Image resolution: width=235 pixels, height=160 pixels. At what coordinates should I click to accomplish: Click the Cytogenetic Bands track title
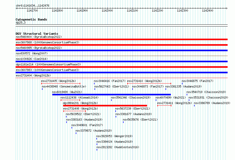[31, 19]
